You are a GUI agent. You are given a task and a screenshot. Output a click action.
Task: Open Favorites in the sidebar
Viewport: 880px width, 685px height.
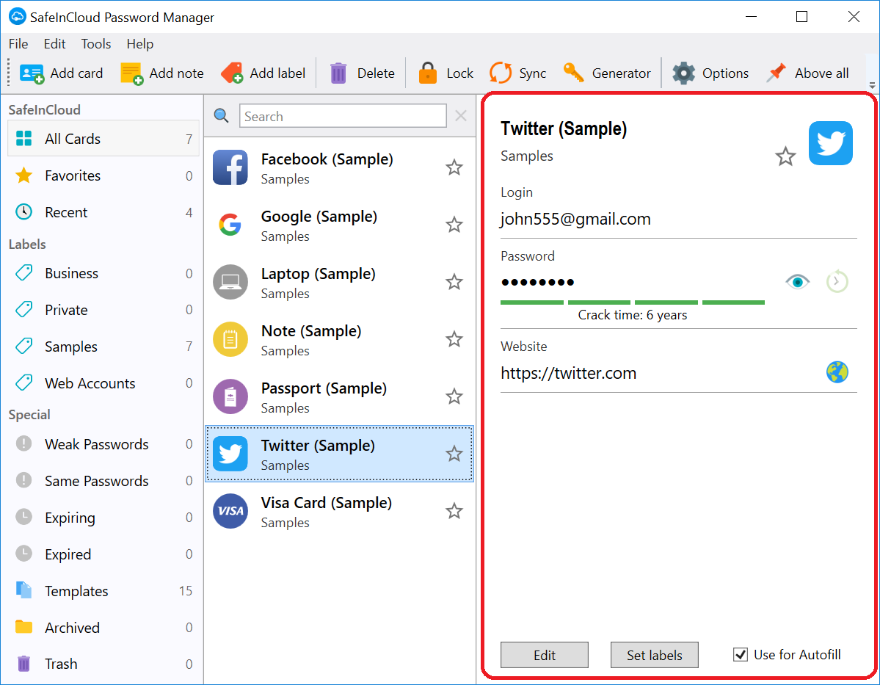(x=103, y=175)
